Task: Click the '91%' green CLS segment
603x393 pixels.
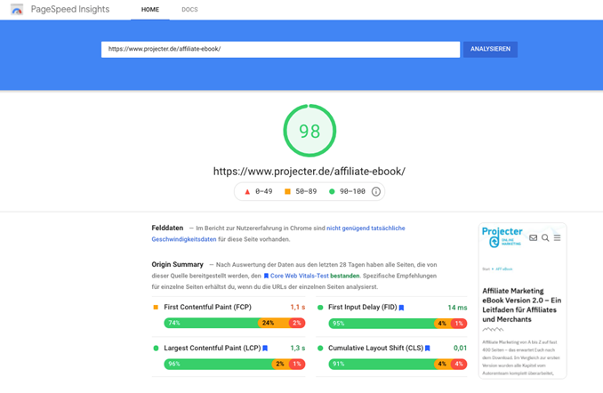Action: (x=382, y=364)
